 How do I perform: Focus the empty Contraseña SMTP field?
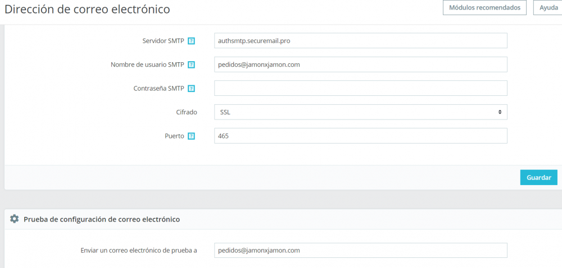(x=361, y=88)
